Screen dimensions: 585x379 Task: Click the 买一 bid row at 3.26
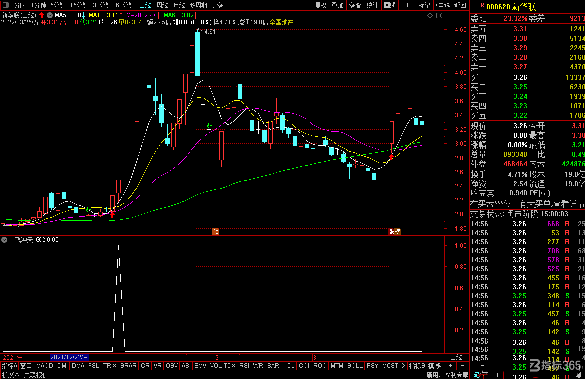tap(528, 77)
